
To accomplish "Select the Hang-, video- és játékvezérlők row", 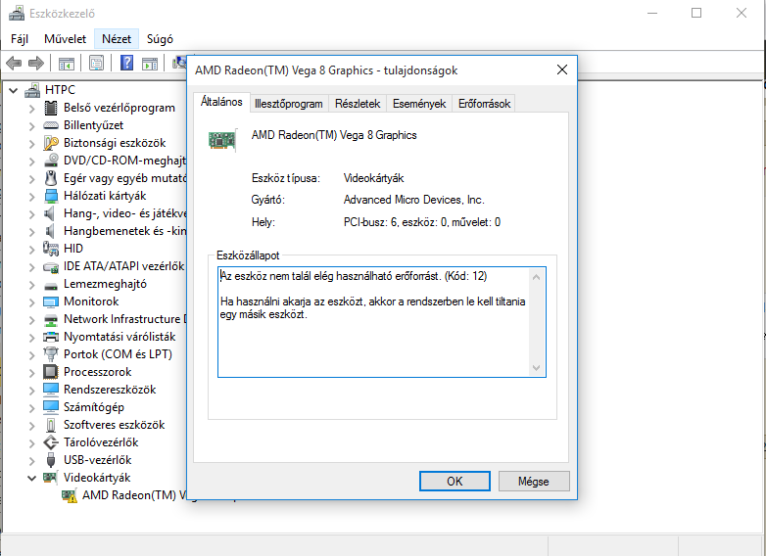I will click(x=115, y=213).
